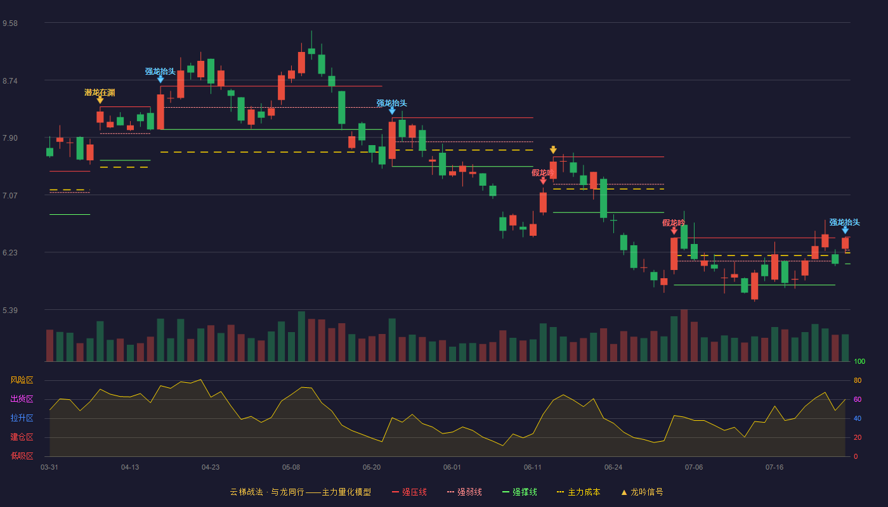Click the 05-20 date label
The height and width of the screenshot is (507, 888).
pyautogui.click(x=372, y=467)
